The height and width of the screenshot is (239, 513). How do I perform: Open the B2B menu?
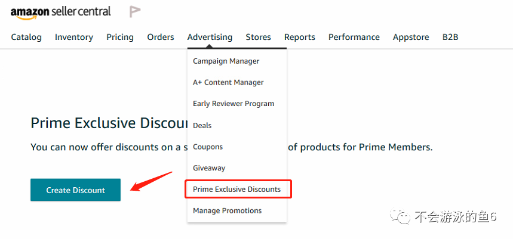450,37
